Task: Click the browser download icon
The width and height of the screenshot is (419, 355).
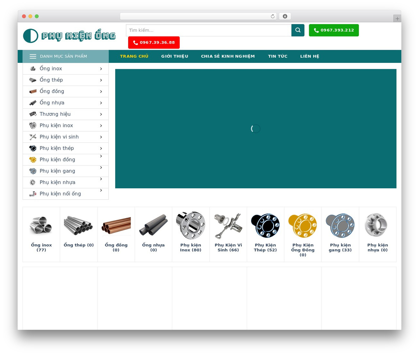Action: (285, 16)
